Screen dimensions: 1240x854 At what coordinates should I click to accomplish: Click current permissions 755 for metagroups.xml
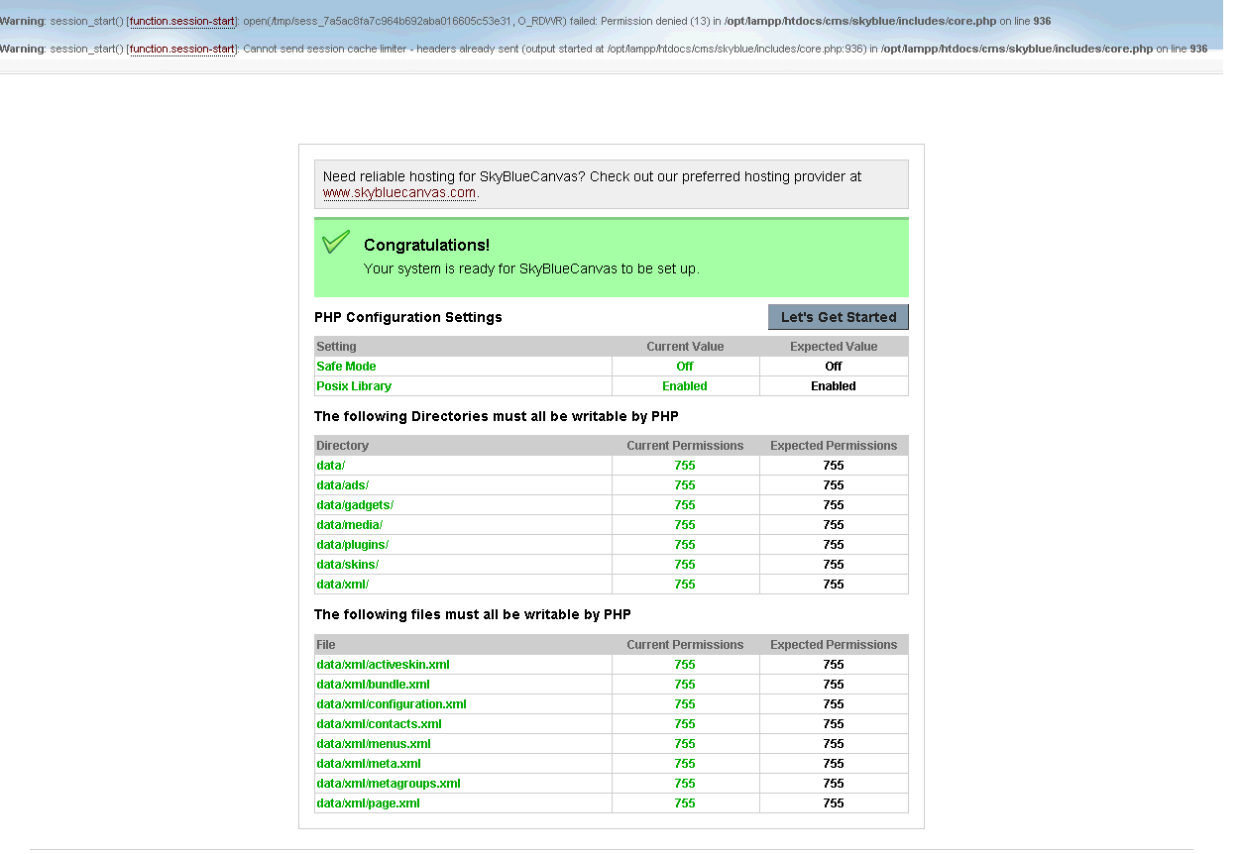[x=685, y=784]
